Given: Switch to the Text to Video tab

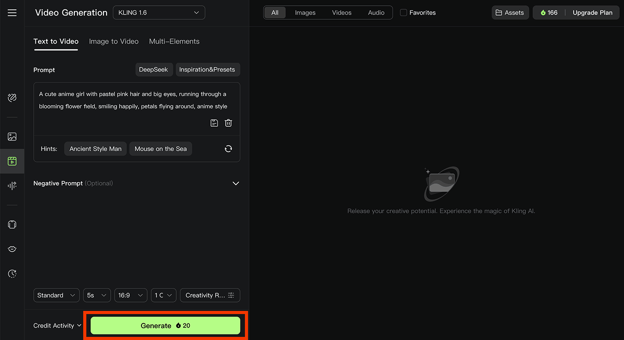Looking at the screenshot, I should click(x=56, y=42).
